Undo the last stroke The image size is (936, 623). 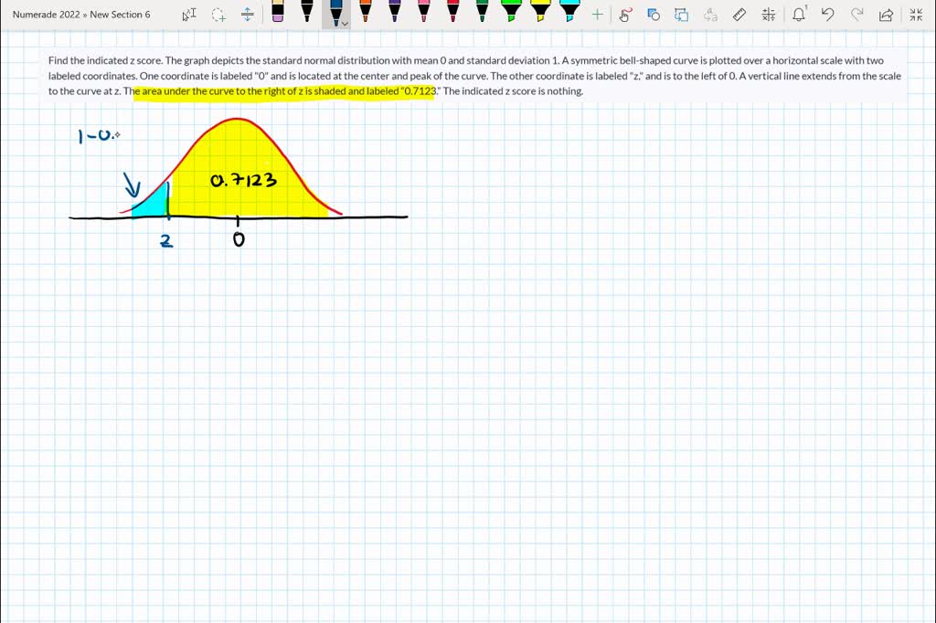pyautogui.click(x=826, y=15)
